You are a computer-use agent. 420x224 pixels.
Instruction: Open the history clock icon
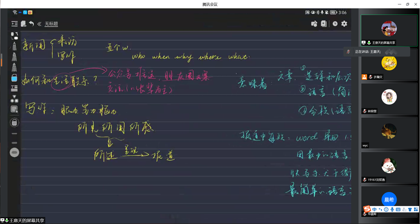pos(335,23)
